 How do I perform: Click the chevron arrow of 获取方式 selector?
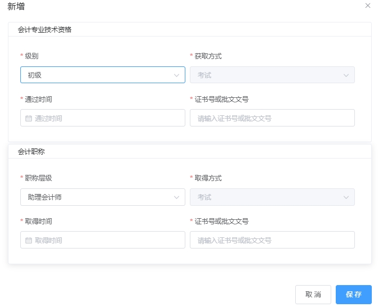pyautogui.click(x=346, y=75)
